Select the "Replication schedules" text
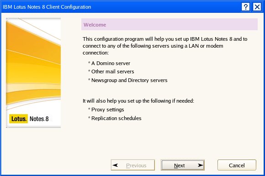This screenshot has width=265, height=176. tap(116, 118)
